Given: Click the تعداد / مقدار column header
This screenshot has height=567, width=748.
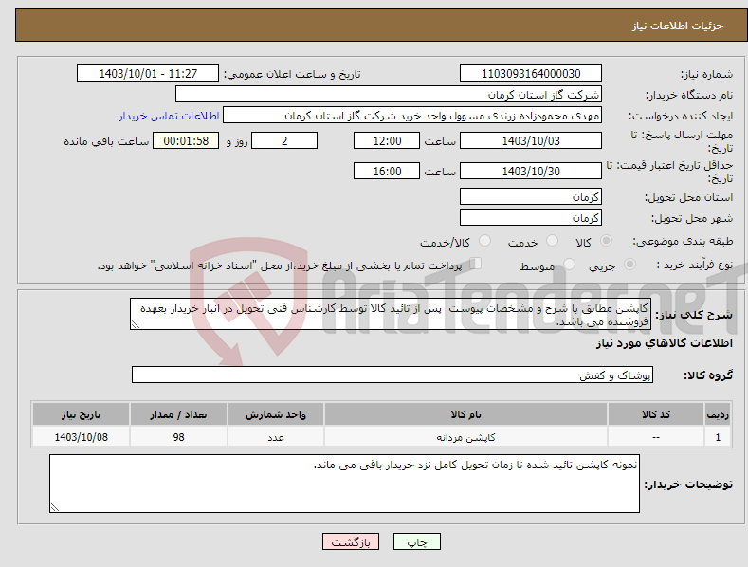Looking at the screenshot, I should (178, 414).
